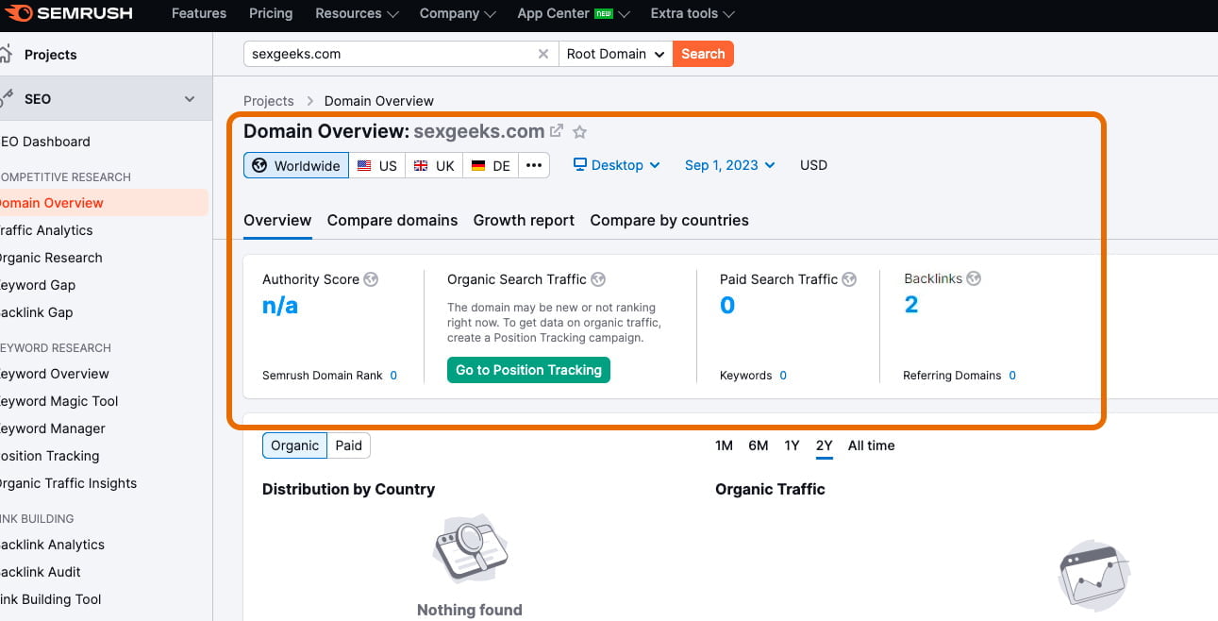Open Keyword Overview in sidebar
The width and height of the screenshot is (1218, 621).
click(54, 374)
